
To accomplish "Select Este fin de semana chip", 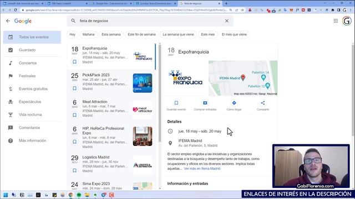I will tap(141, 34).
